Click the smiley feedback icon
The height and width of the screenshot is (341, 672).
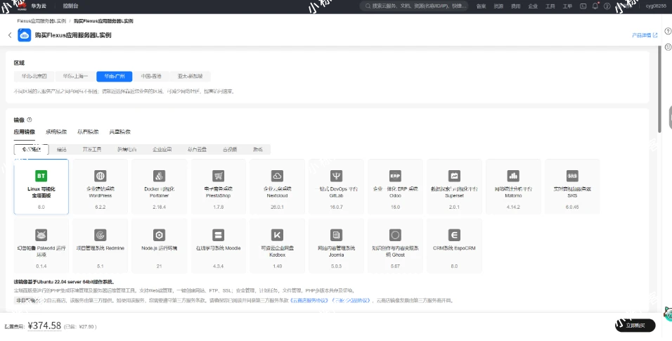tap(668, 46)
